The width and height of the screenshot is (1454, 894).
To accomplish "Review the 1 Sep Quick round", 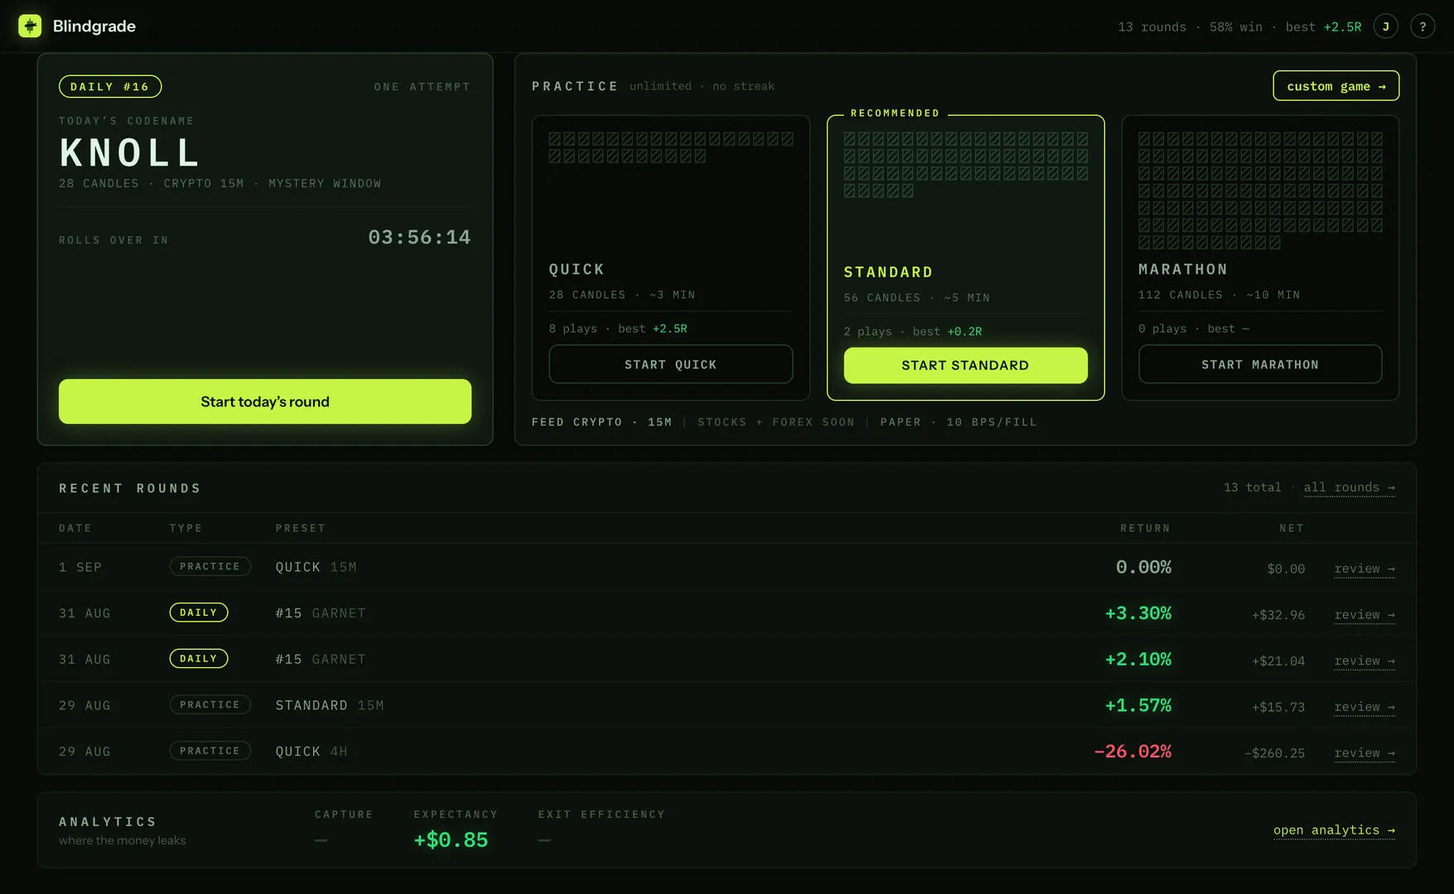I will pyautogui.click(x=1365, y=569).
